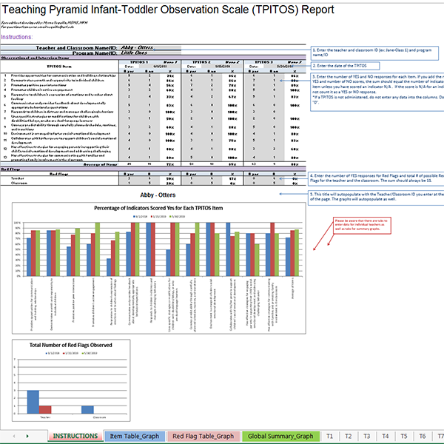Click the TPITOS 1 column header
444x444 pixels.
[x=139, y=62]
